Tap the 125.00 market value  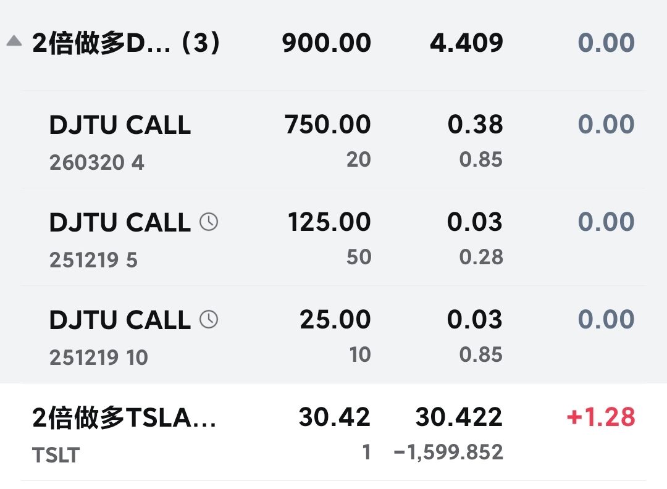click(329, 222)
